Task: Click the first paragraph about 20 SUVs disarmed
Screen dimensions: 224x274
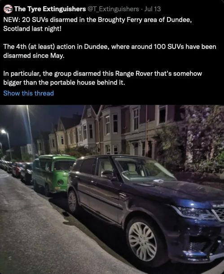Action: point(97,24)
